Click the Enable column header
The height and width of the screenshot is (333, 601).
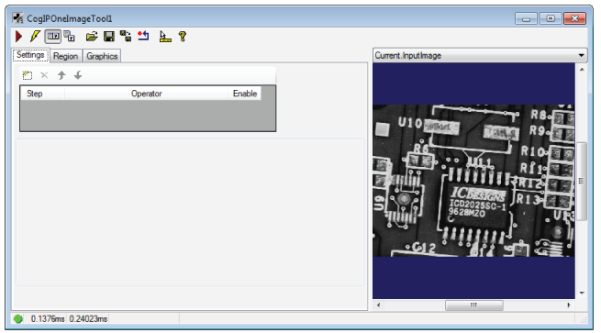point(245,94)
